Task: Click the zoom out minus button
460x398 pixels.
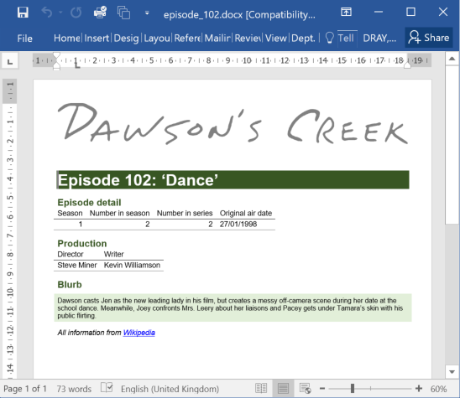Action: pos(322,389)
